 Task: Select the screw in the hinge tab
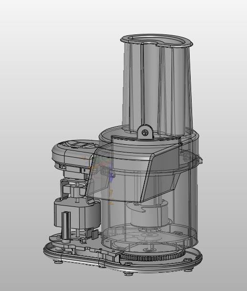(x=145, y=132)
